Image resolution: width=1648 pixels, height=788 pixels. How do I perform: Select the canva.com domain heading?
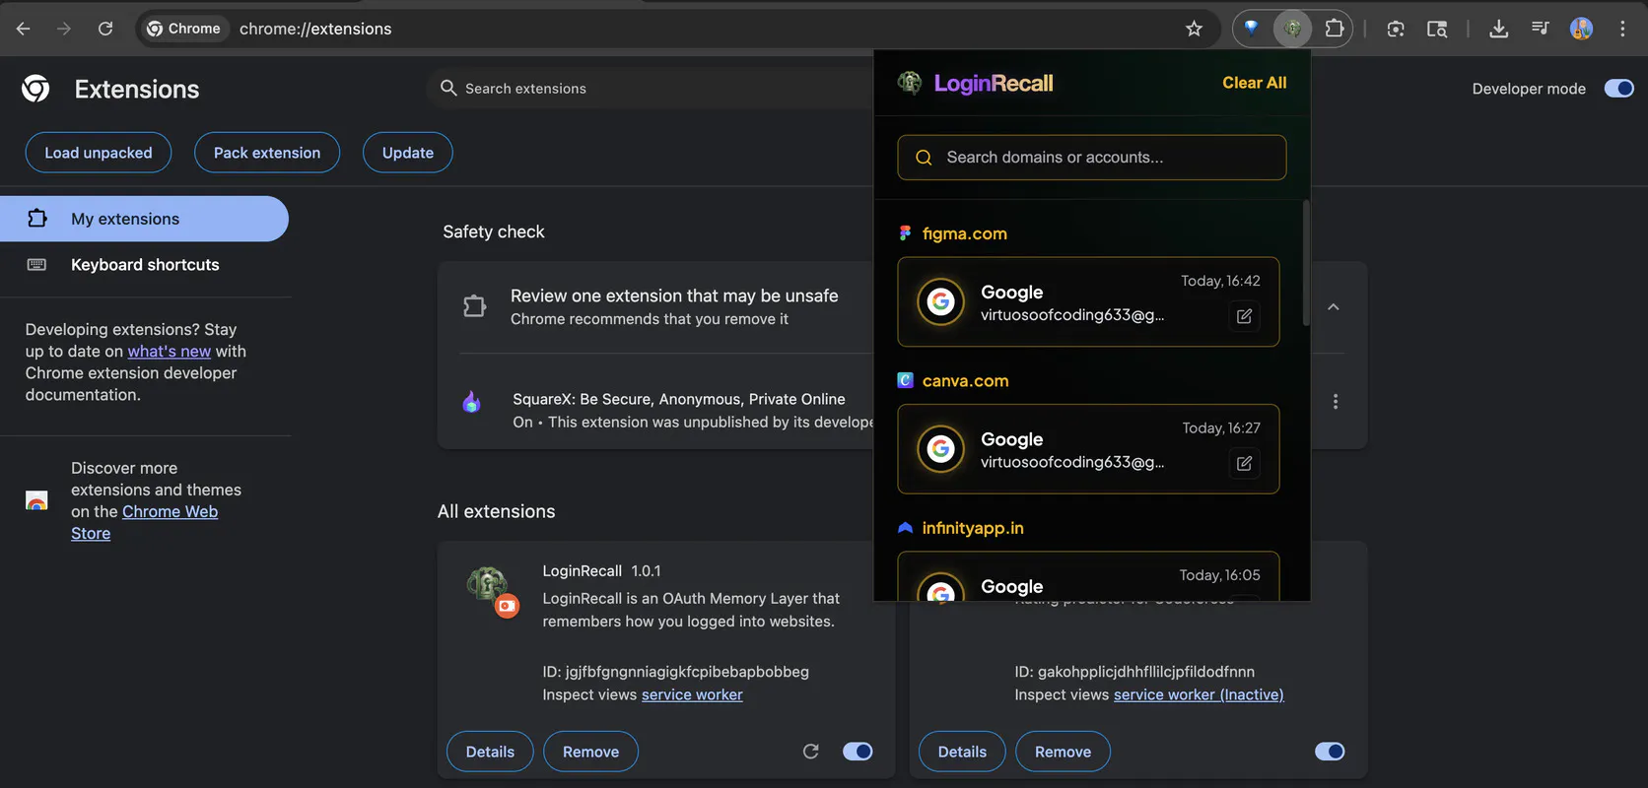click(966, 381)
